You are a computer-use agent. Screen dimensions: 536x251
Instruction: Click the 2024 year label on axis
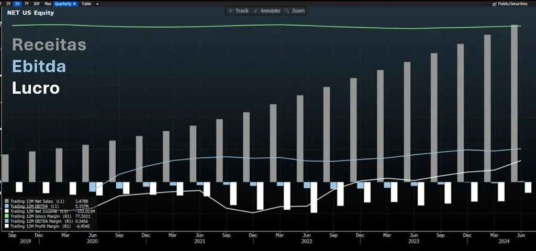click(504, 241)
